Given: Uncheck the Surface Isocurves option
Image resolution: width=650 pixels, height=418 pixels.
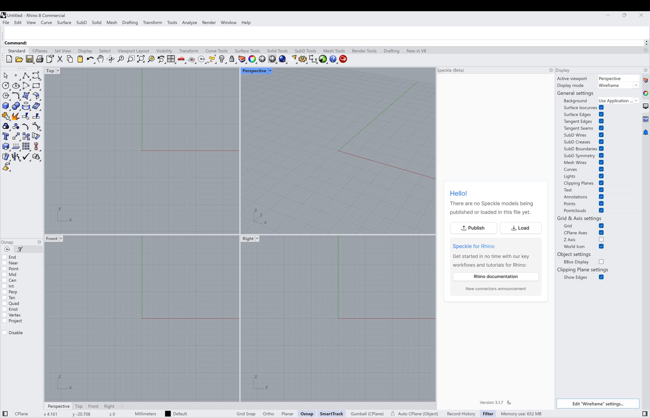Looking at the screenshot, I should click(x=601, y=107).
